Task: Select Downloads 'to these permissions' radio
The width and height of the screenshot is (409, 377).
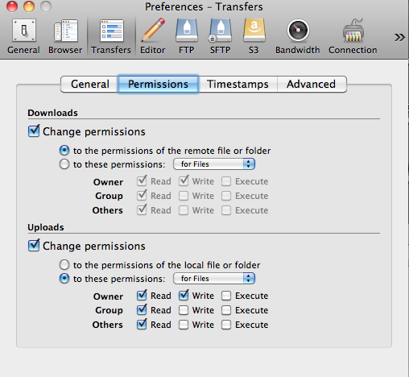Action: tap(64, 164)
